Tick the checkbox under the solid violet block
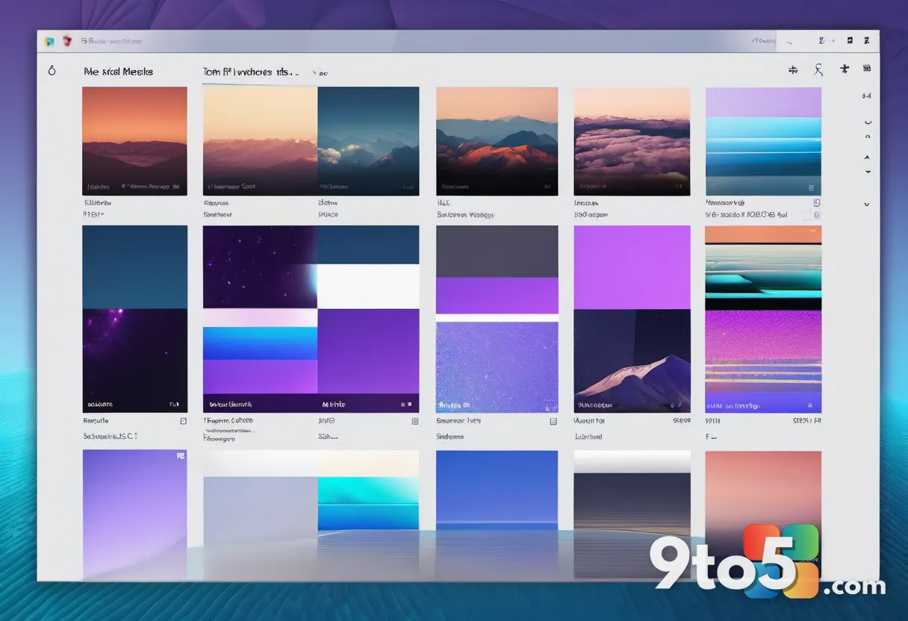The height and width of the screenshot is (621, 908). [x=415, y=421]
